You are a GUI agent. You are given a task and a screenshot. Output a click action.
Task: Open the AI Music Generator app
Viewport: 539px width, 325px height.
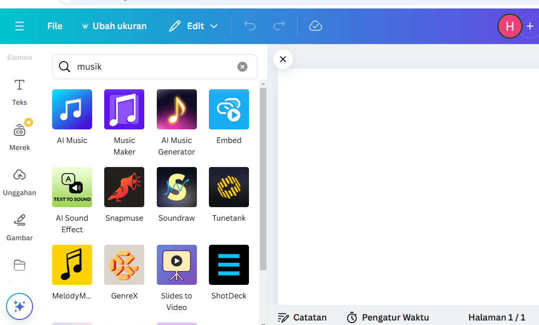[x=177, y=122]
